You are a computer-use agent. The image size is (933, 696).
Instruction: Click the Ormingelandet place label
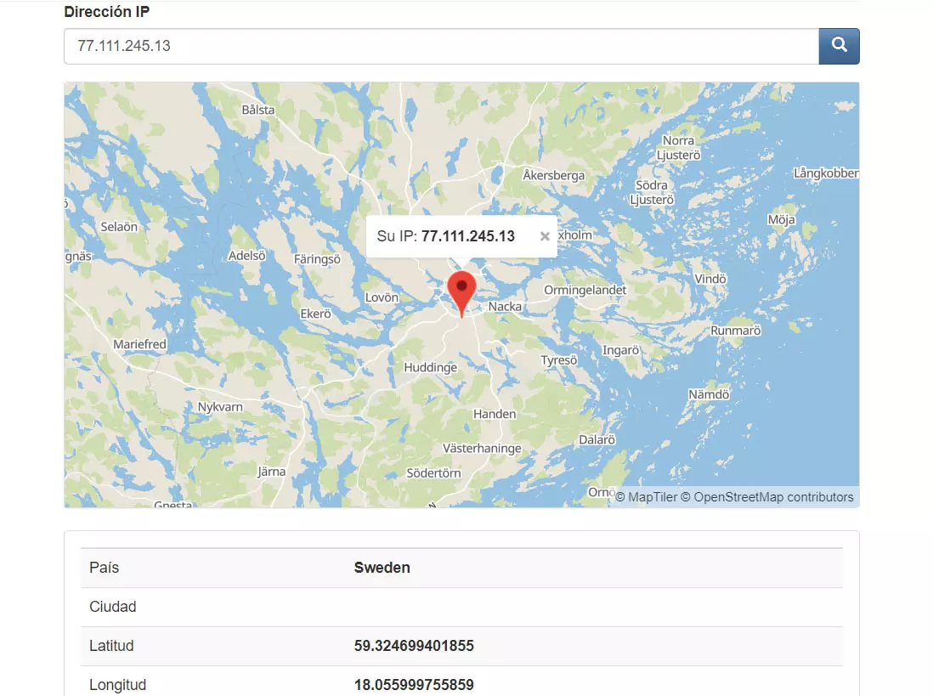[x=585, y=290]
